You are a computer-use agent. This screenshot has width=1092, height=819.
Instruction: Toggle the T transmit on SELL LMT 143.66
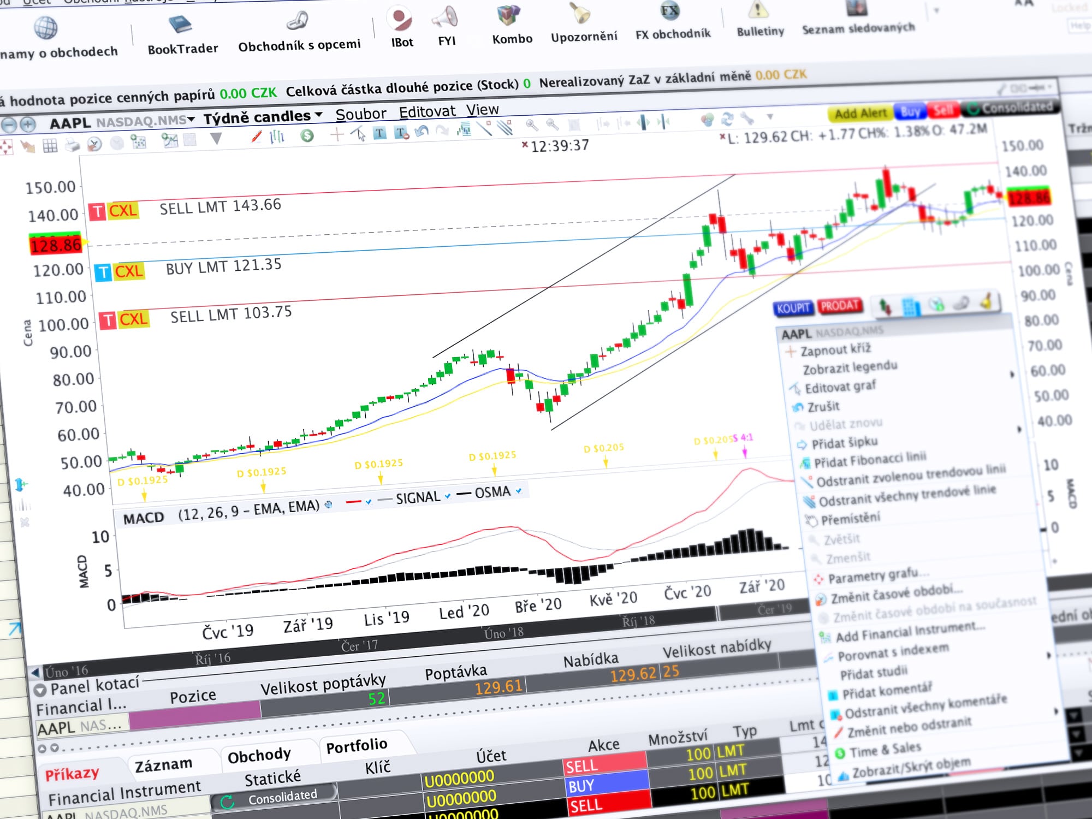[x=97, y=212]
